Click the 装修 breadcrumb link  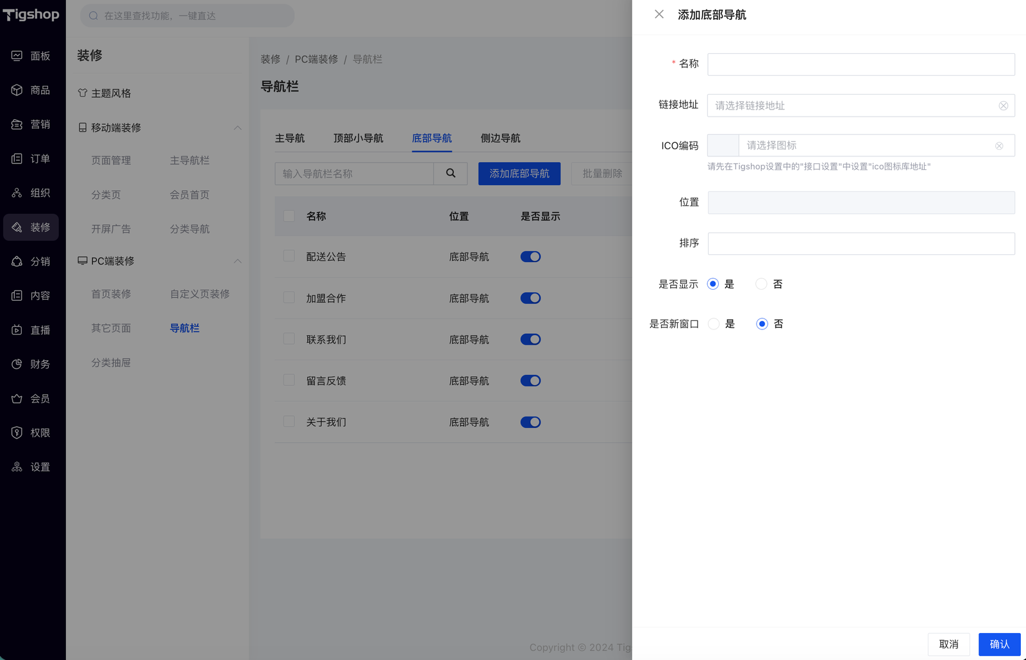click(271, 59)
